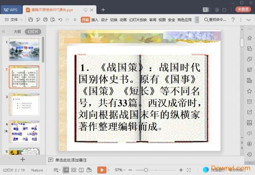Screen dimensions: 255x175
Task: Select slide 1 thumbnail
Action: click(x=24, y=49)
